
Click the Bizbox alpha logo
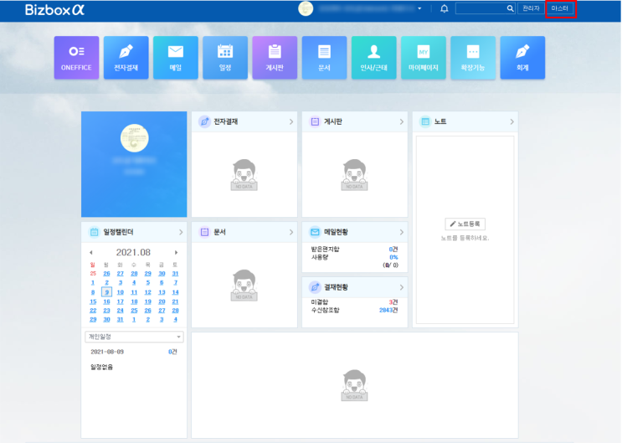pyautogui.click(x=54, y=9)
